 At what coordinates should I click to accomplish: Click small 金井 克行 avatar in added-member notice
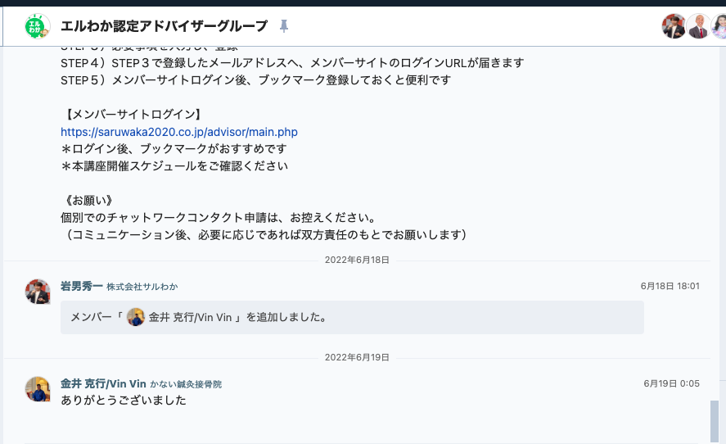[136, 317]
